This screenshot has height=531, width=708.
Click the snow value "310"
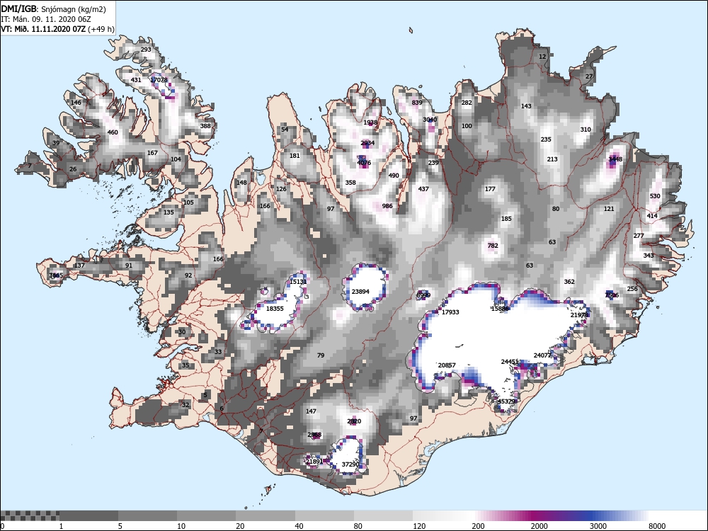[x=586, y=130]
